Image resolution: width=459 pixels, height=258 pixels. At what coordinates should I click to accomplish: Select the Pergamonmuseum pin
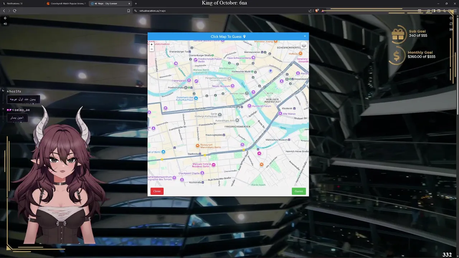click(x=229, y=79)
